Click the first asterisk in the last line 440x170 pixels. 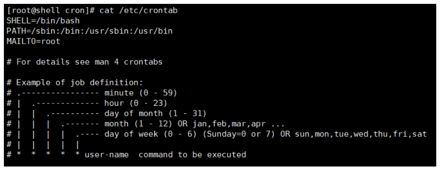(x=19, y=155)
